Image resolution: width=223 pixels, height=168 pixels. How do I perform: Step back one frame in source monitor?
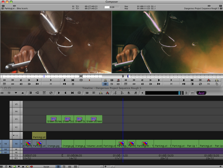point(21,80)
